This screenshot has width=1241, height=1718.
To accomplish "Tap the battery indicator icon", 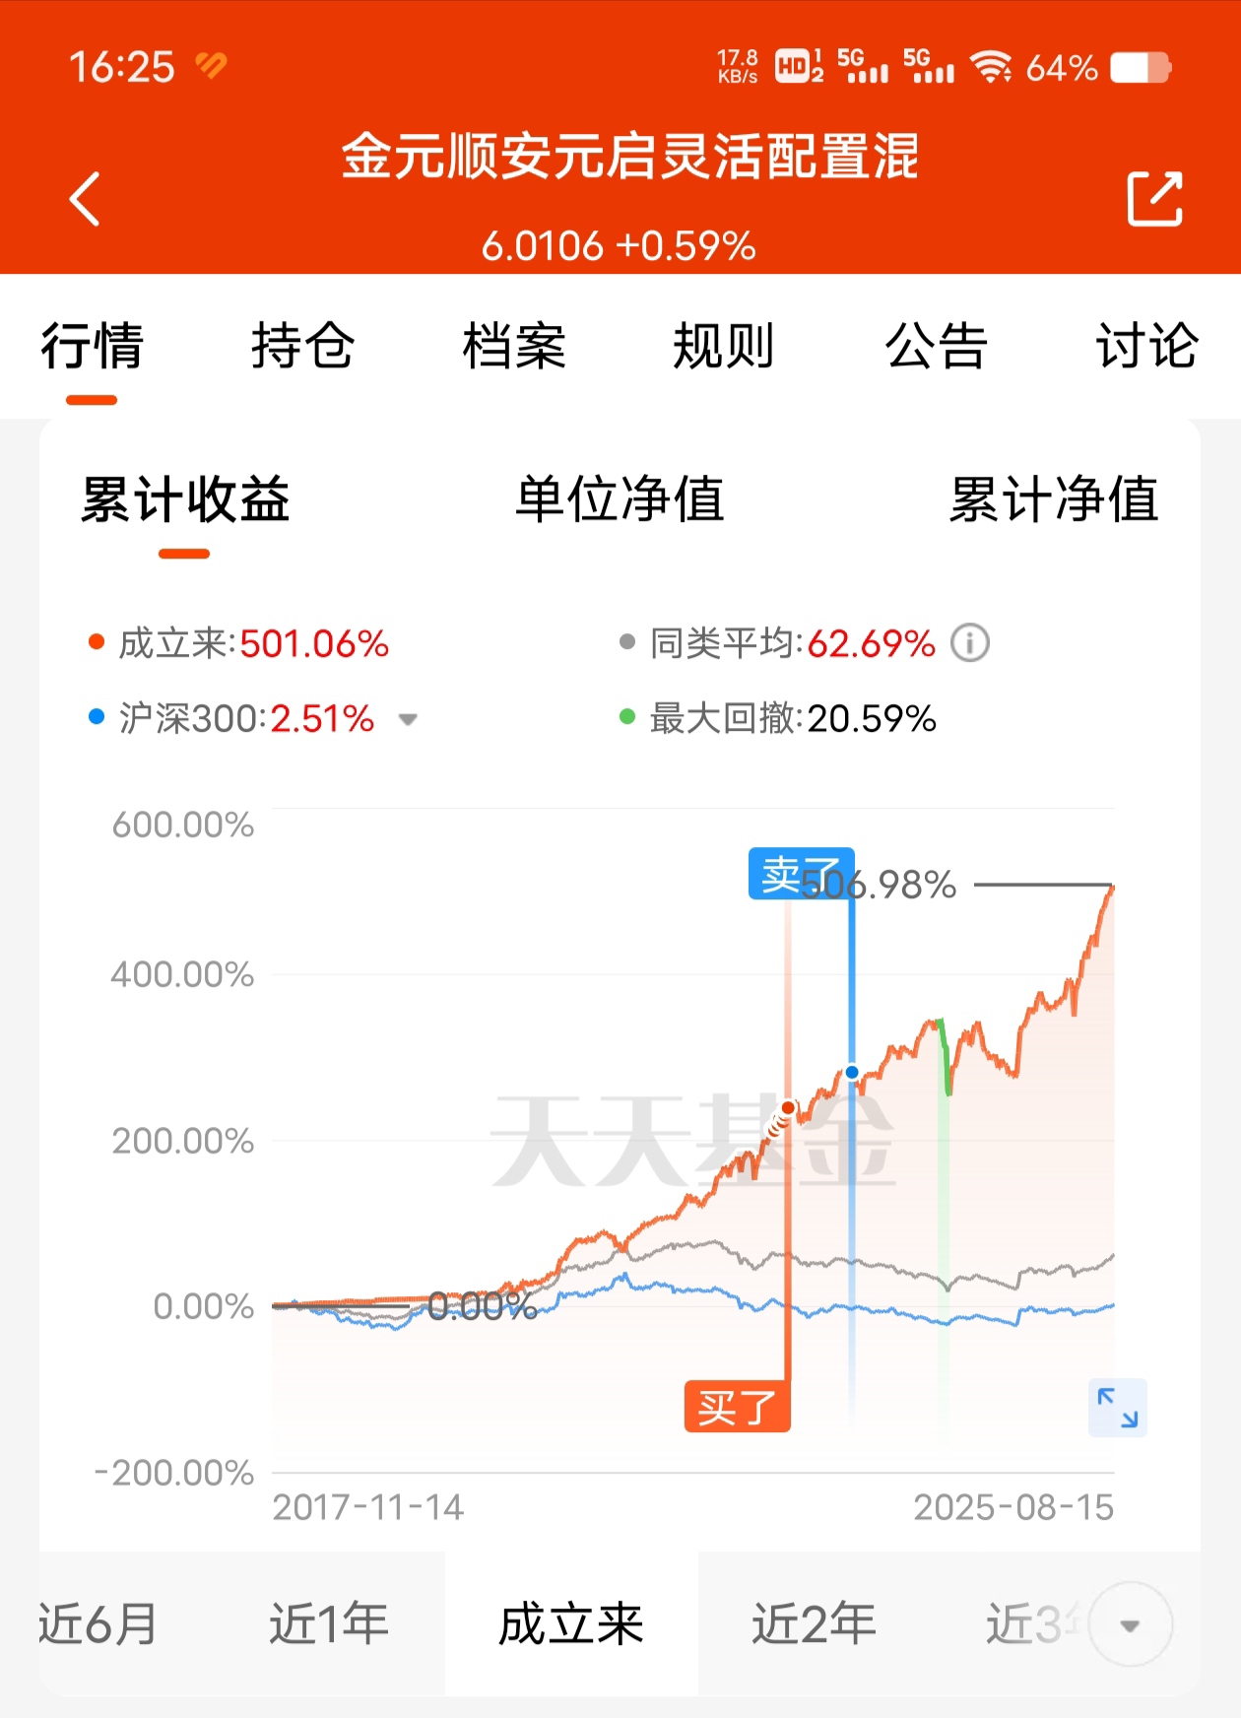I will [x=1141, y=68].
